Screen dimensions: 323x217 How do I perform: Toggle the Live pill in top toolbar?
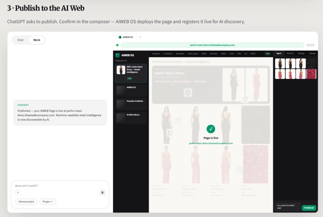(267, 53)
